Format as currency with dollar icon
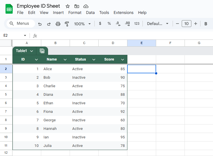213x156 pixels. point(100,24)
